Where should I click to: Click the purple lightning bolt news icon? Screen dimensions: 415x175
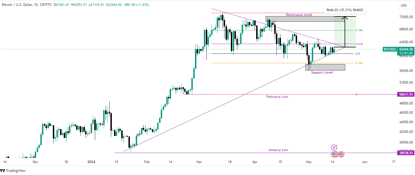(334, 147)
